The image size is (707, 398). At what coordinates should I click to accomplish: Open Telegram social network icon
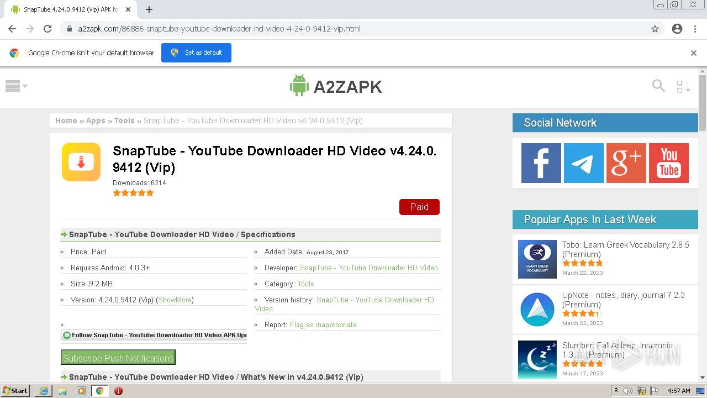pos(583,163)
